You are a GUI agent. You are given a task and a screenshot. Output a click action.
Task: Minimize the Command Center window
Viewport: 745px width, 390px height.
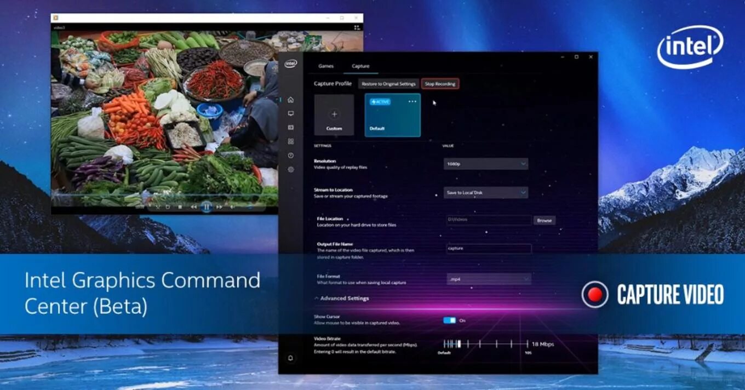tap(562, 57)
